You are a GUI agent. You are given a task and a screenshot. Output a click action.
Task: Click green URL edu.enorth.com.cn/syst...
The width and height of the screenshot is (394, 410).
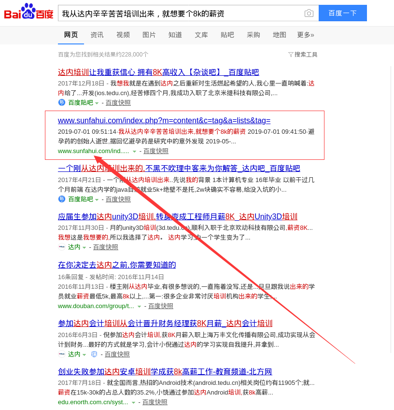tap(93, 402)
